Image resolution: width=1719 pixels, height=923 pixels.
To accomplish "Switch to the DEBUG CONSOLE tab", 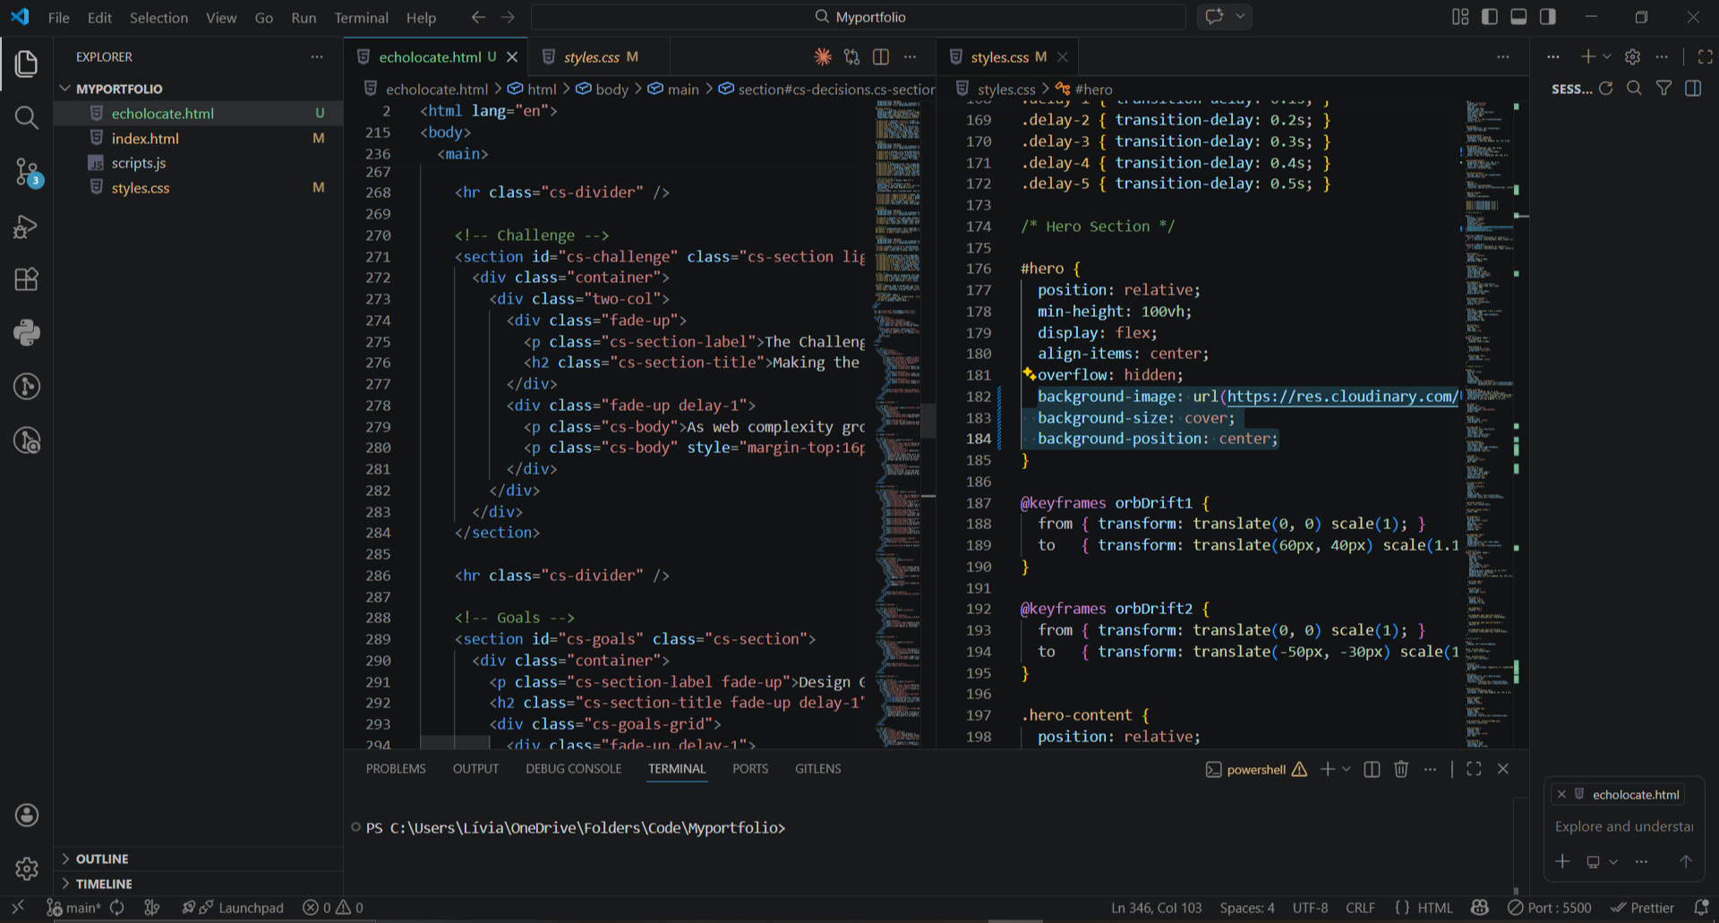I will [x=573, y=769].
